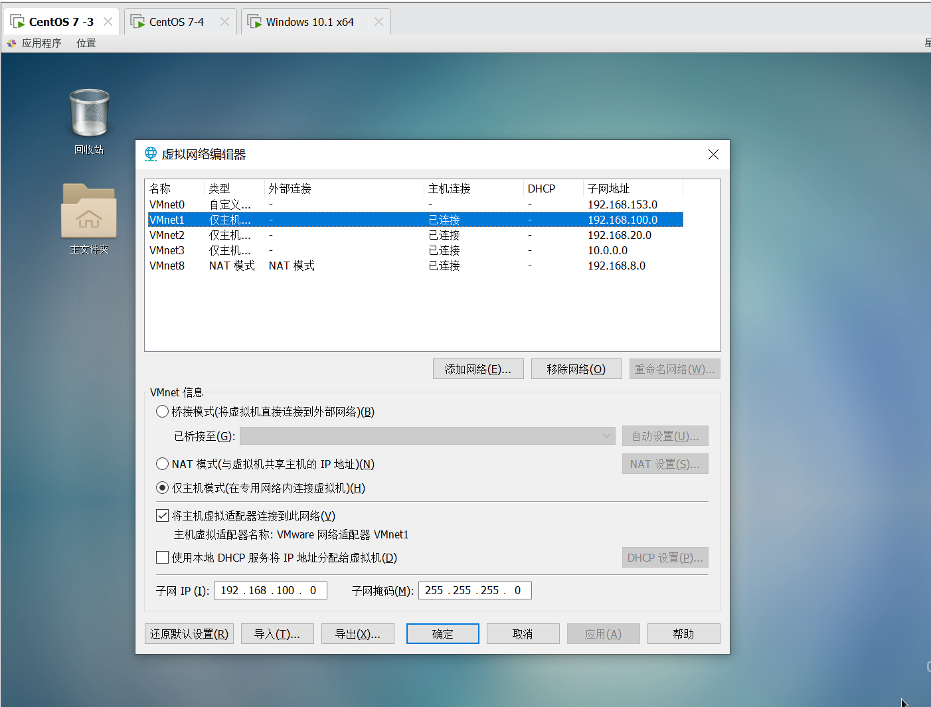Open NAT 设置(S)... button
The width and height of the screenshot is (931, 707).
[x=665, y=464]
